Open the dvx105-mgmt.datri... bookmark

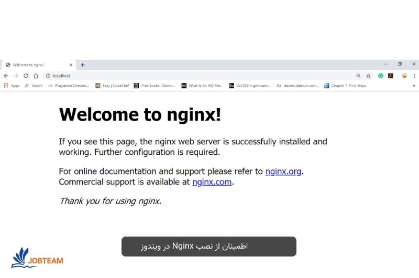point(250,85)
